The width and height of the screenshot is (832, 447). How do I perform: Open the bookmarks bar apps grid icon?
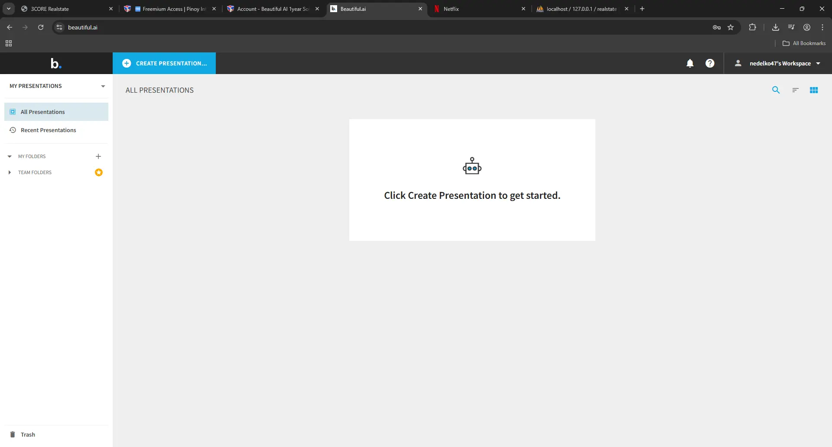(x=9, y=43)
